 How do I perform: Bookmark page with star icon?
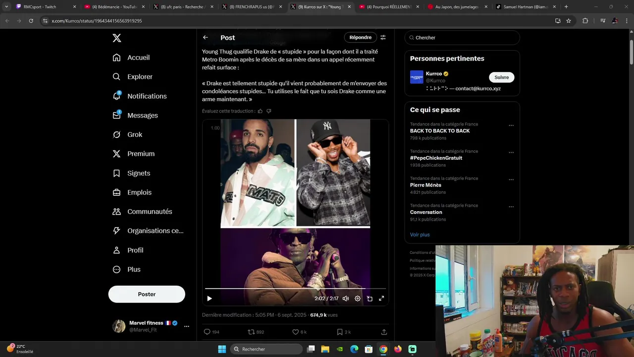coord(569,21)
